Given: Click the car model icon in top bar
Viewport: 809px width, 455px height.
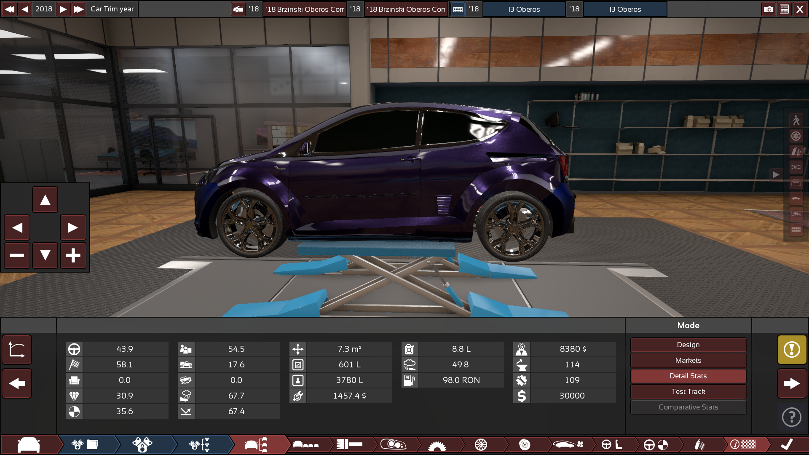Looking at the screenshot, I should [x=238, y=9].
